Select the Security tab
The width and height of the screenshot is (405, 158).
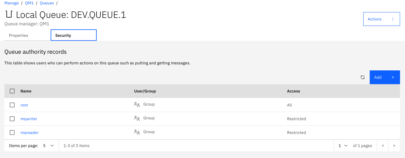[74, 35]
